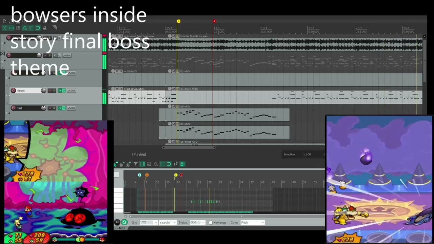
Task: Toggle grid display in MIDI editor toolbar
Action: (x=162, y=164)
